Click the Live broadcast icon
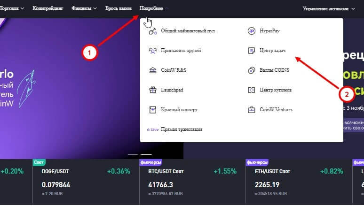Viewport: 364px width, 213px height. click(x=152, y=129)
